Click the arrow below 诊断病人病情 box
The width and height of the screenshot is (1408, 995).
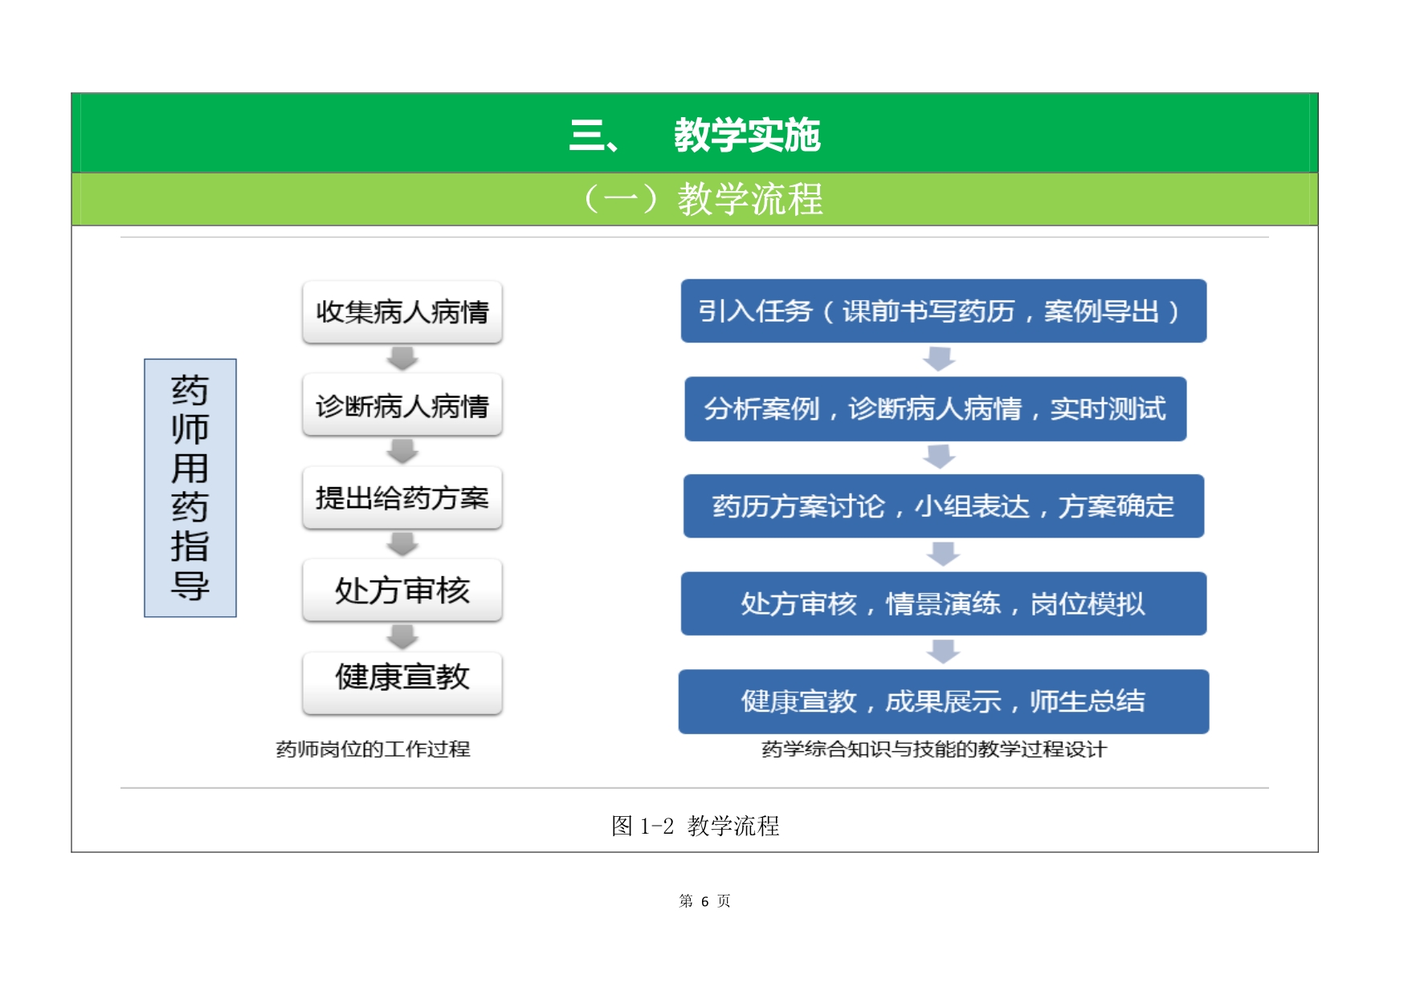402,451
